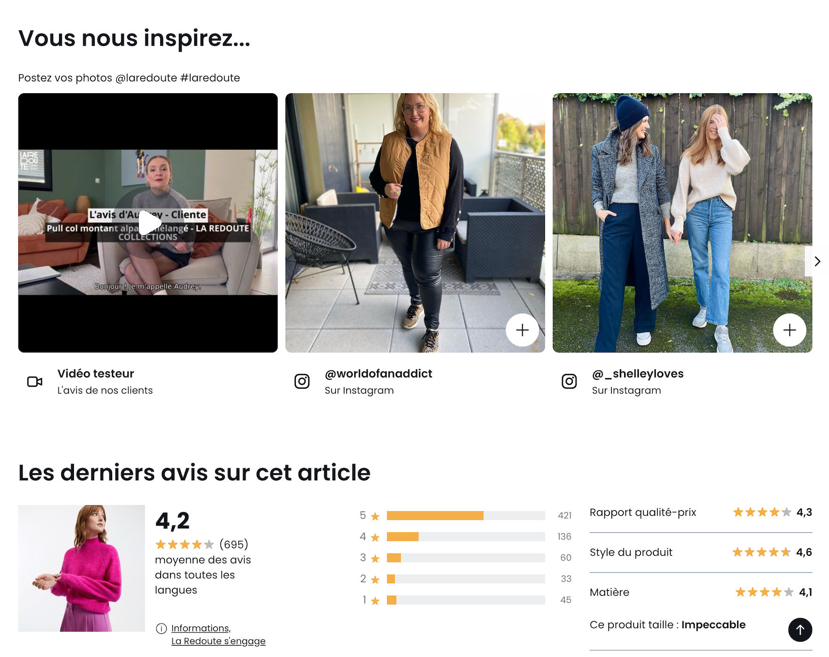Viewport: 829px width, 657px height.
Task: Open the @_shelleyloves Instagram handle
Action: click(637, 374)
